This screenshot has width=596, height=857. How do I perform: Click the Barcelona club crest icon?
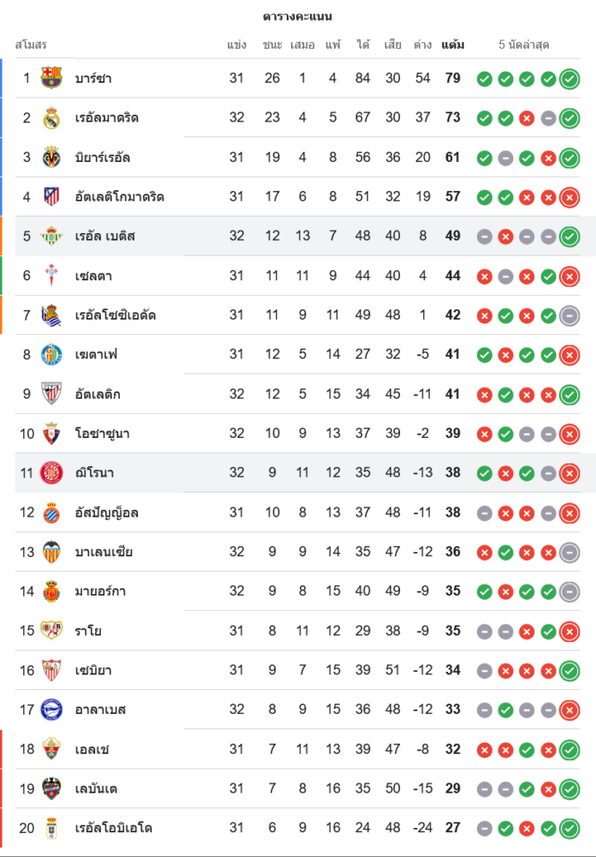click(51, 78)
